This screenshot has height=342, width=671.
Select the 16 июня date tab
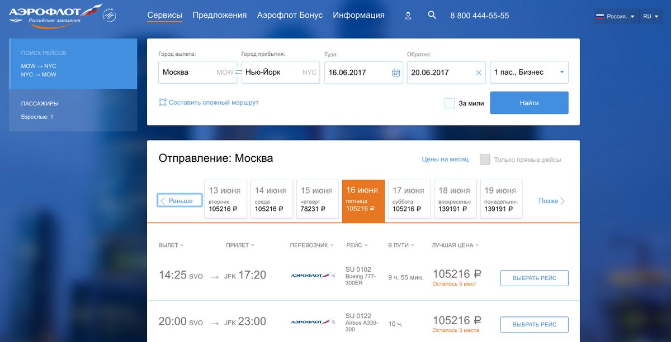coord(363,201)
